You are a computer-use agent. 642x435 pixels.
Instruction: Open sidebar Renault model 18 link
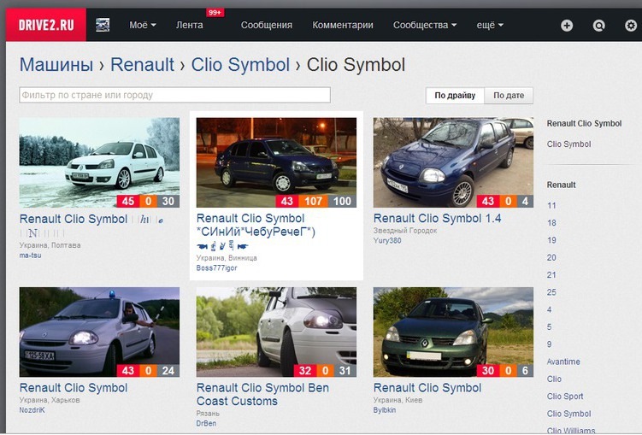tap(551, 223)
